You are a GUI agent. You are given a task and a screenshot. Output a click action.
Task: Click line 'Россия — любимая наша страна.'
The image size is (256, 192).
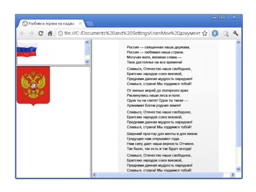(155, 52)
